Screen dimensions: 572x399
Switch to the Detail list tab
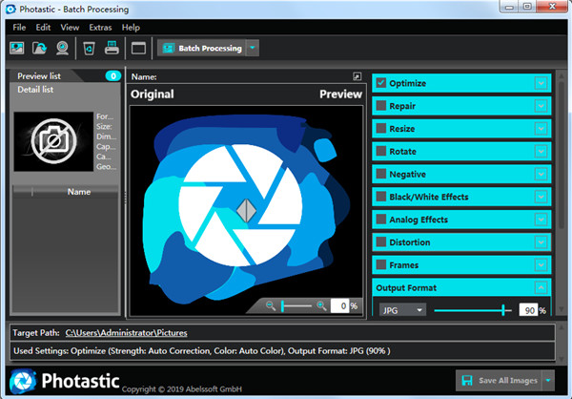(x=38, y=89)
